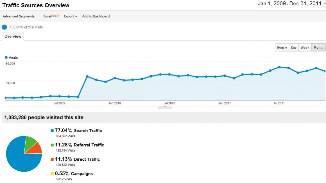Click the Jan 2011 axis label
This screenshot has height=183, width=326.
(225, 103)
